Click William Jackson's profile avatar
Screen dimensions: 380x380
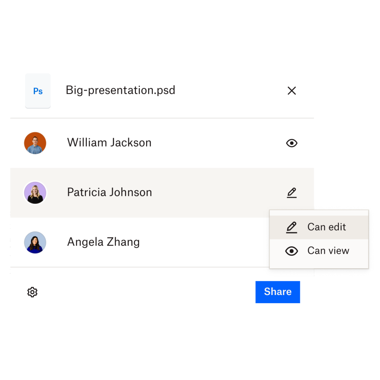pos(35,143)
